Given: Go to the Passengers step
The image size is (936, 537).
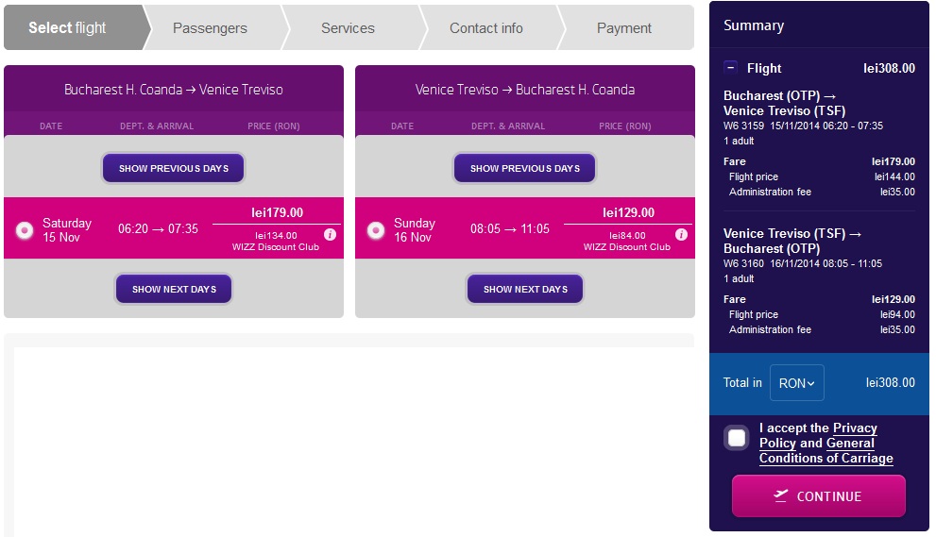Looking at the screenshot, I should [x=210, y=28].
